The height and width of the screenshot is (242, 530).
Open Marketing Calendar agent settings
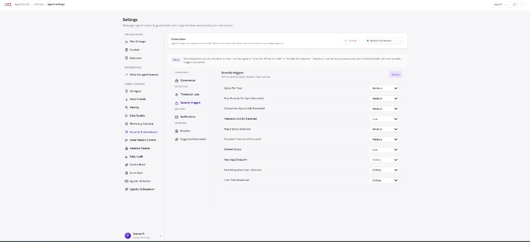[139, 124]
